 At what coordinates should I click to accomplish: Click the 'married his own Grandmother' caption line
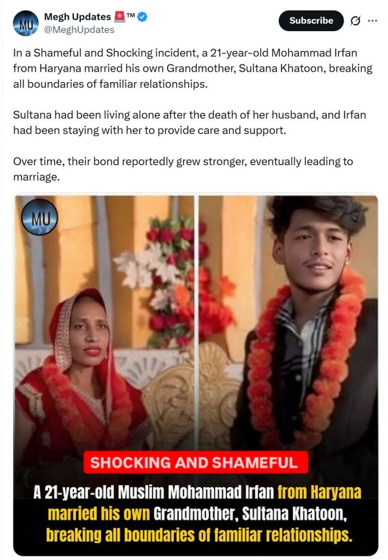(x=197, y=514)
